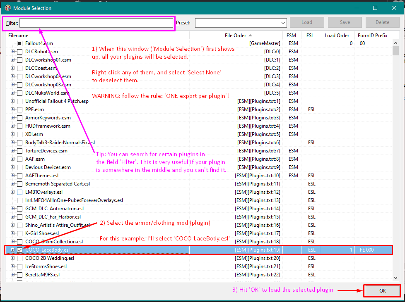
Task: Check the Devious Devices.esm checkbox
Action: click(19, 167)
